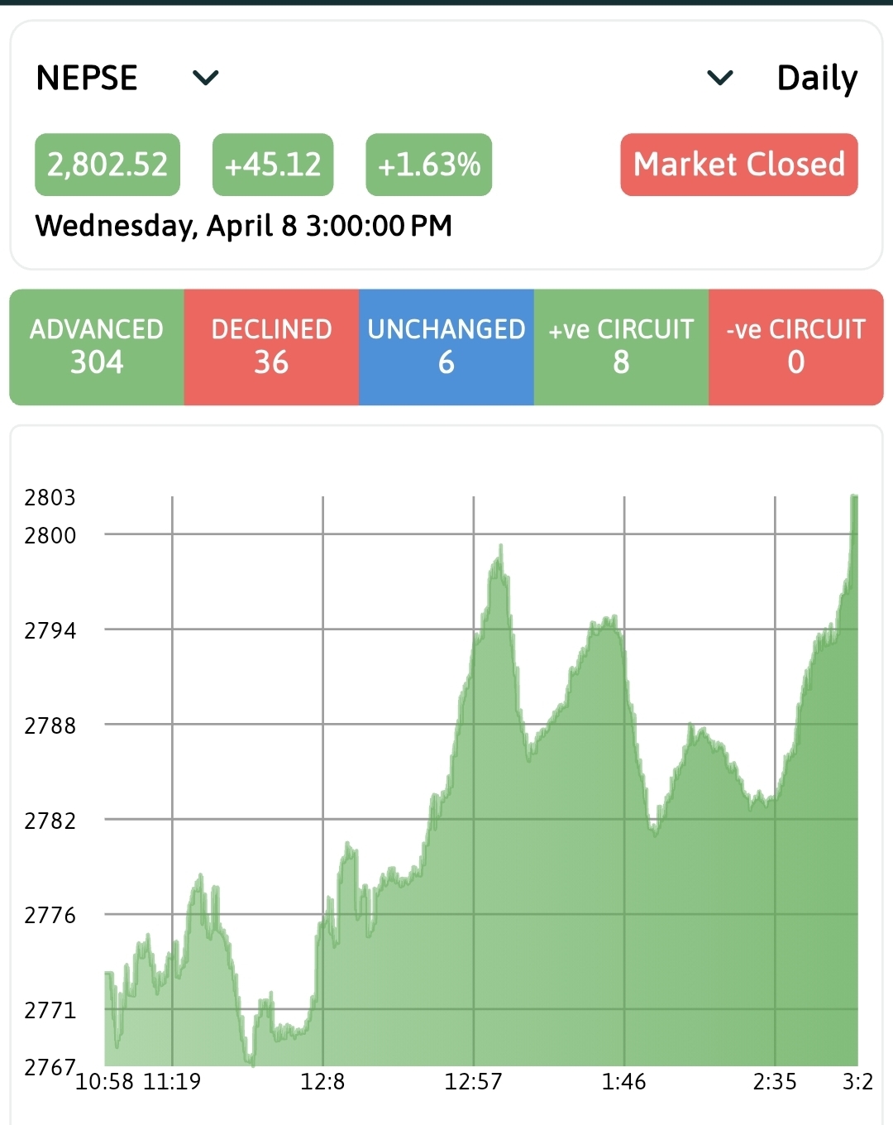This screenshot has width=893, height=1125.
Task: Click the +45.12 point change badge
Action: [x=273, y=165]
